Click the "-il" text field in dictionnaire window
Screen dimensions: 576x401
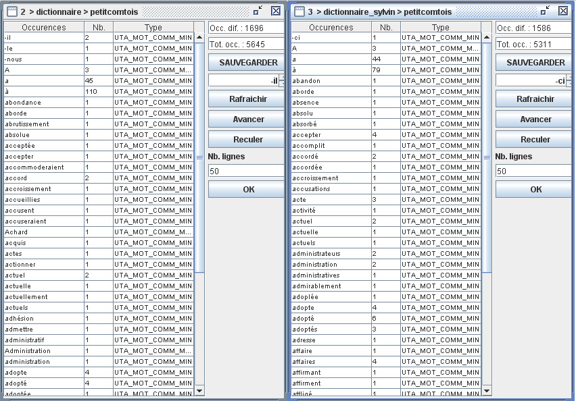[243, 81]
